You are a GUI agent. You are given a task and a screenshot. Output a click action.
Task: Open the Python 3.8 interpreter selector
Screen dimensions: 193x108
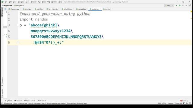[x=178, y=103]
